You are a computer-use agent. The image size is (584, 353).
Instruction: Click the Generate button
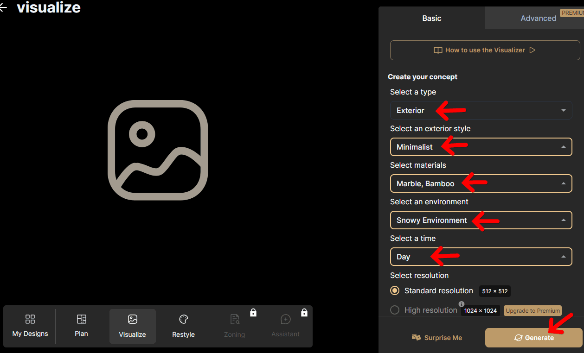pos(533,338)
